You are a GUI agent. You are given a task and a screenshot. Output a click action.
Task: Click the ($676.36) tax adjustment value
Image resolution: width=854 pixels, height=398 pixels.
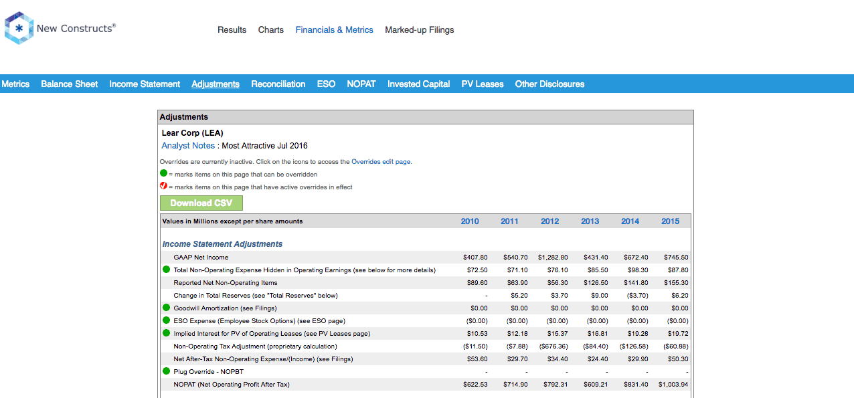click(x=553, y=346)
